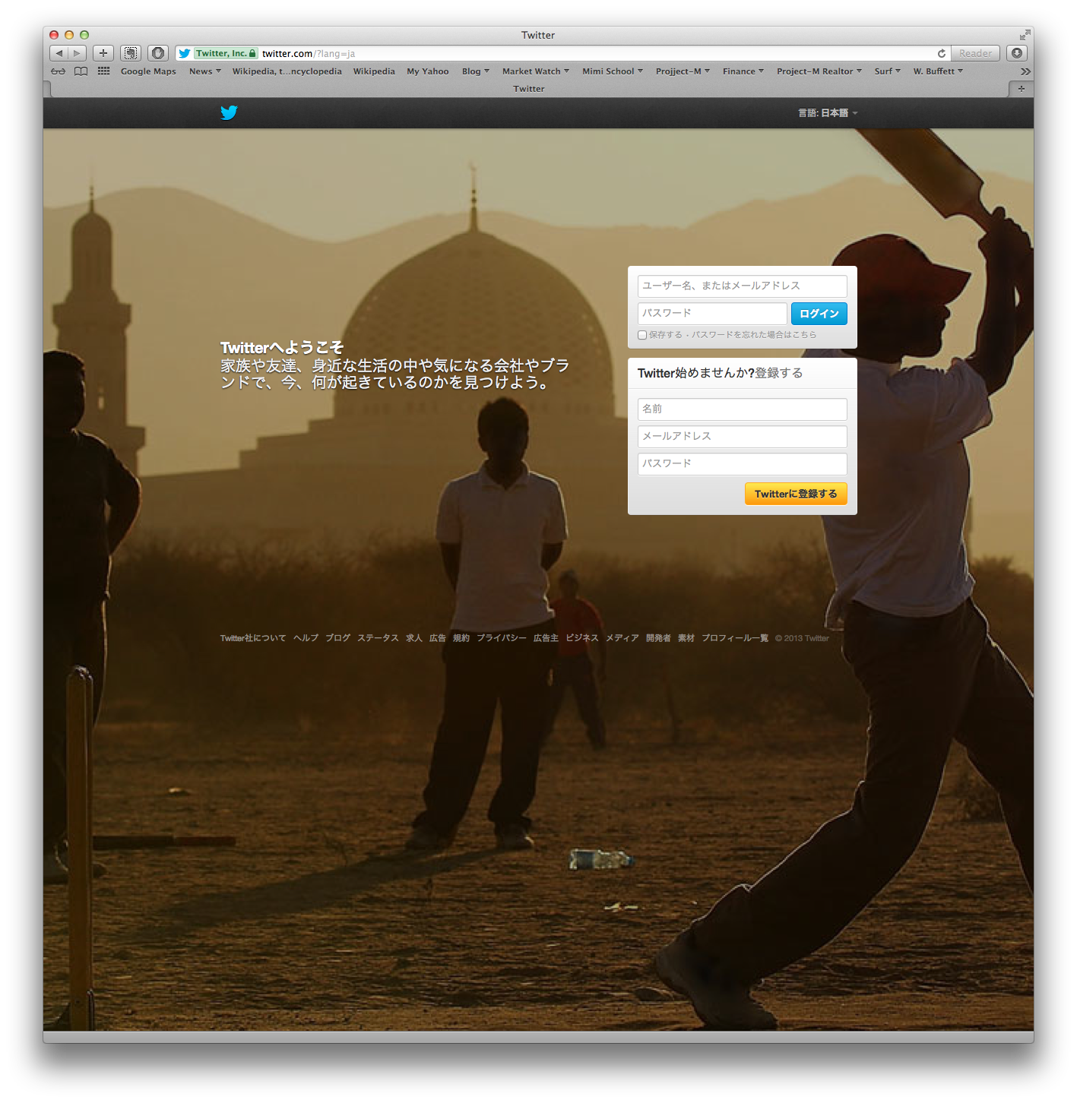Show the Reading List glasses icon
This screenshot has width=1077, height=1103.
(x=59, y=71)
